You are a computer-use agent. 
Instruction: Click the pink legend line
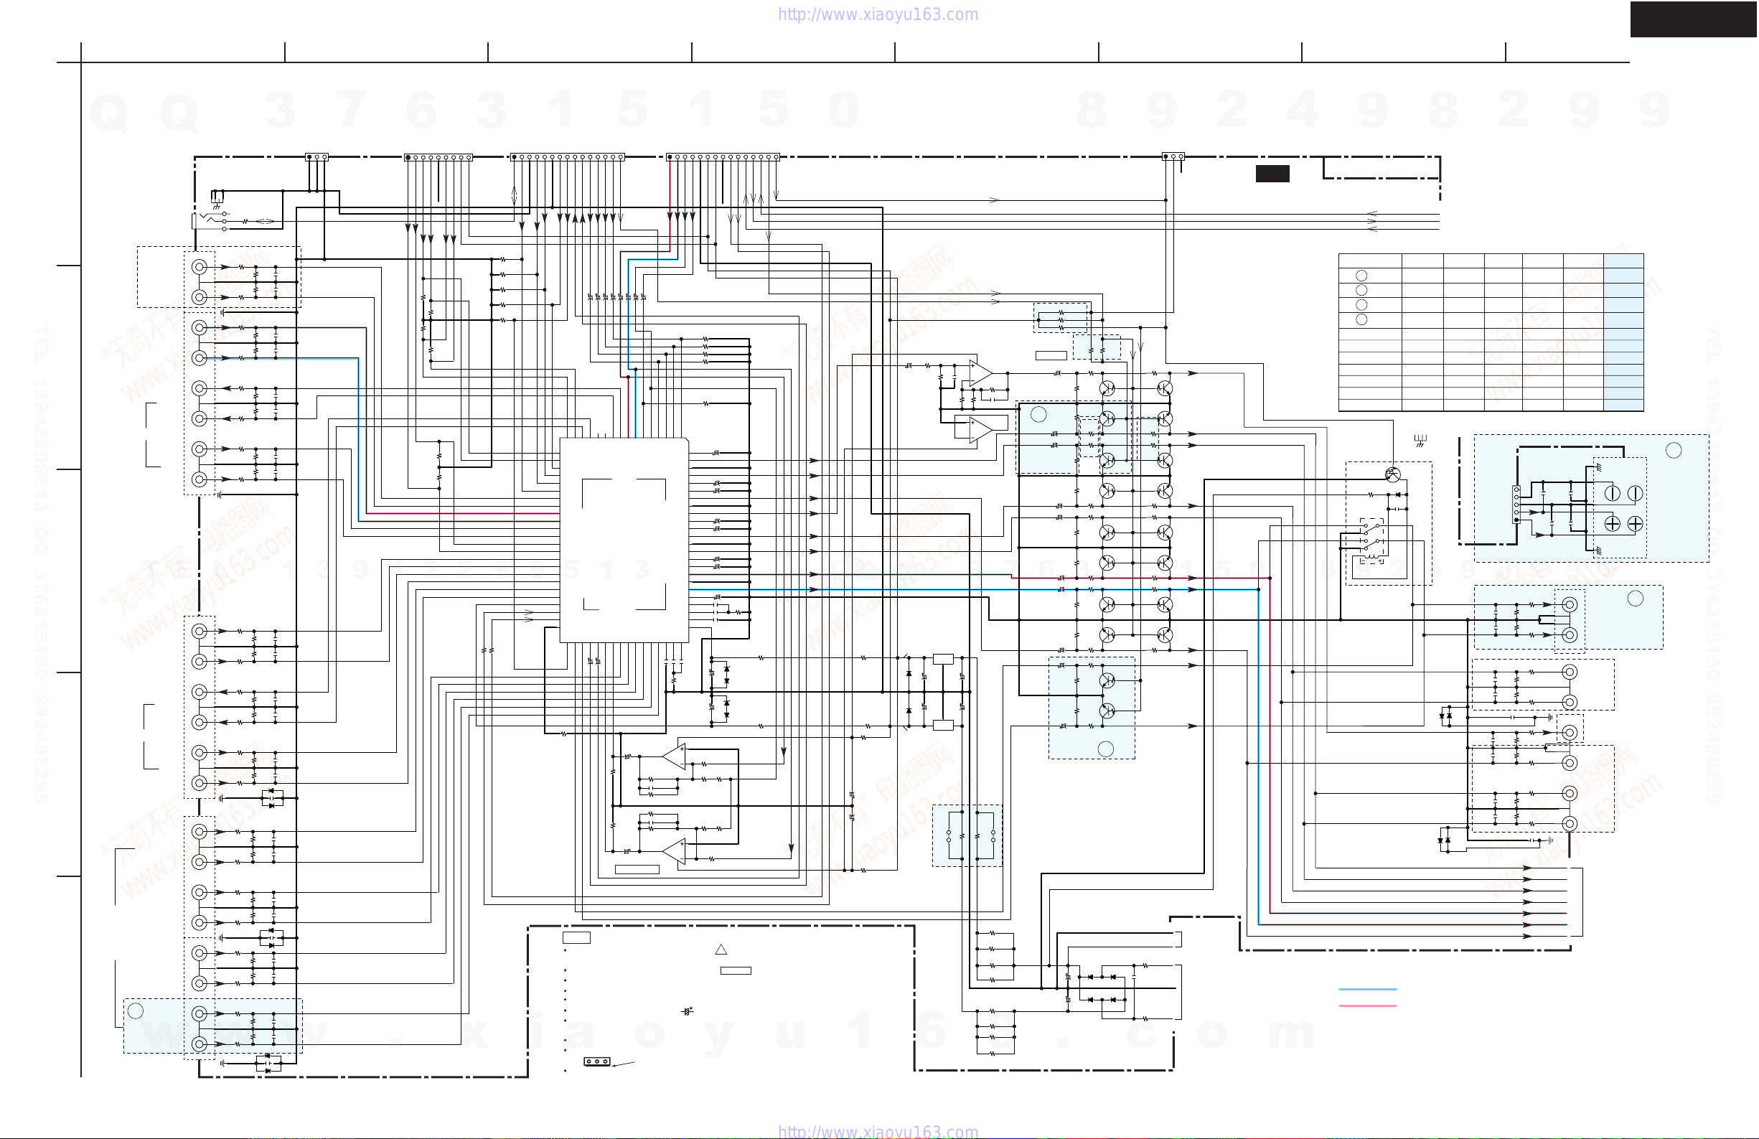coord(1368,1006)
